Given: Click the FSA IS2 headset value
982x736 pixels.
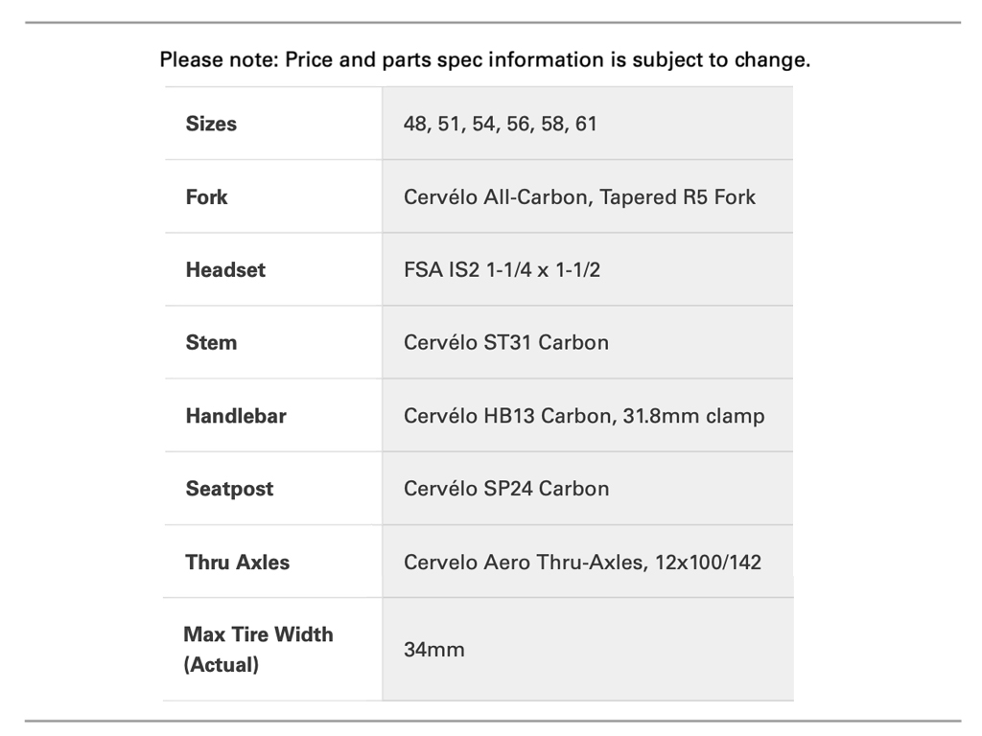Looking at the screenshot, I should 502,269.
